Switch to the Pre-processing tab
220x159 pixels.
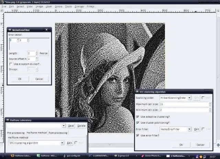click(16, 133)
